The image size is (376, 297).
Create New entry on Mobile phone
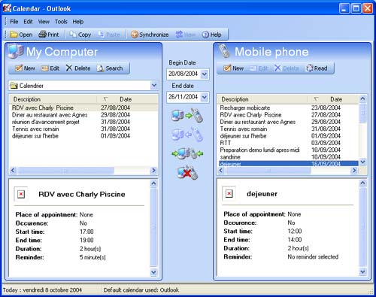(233, 68)
